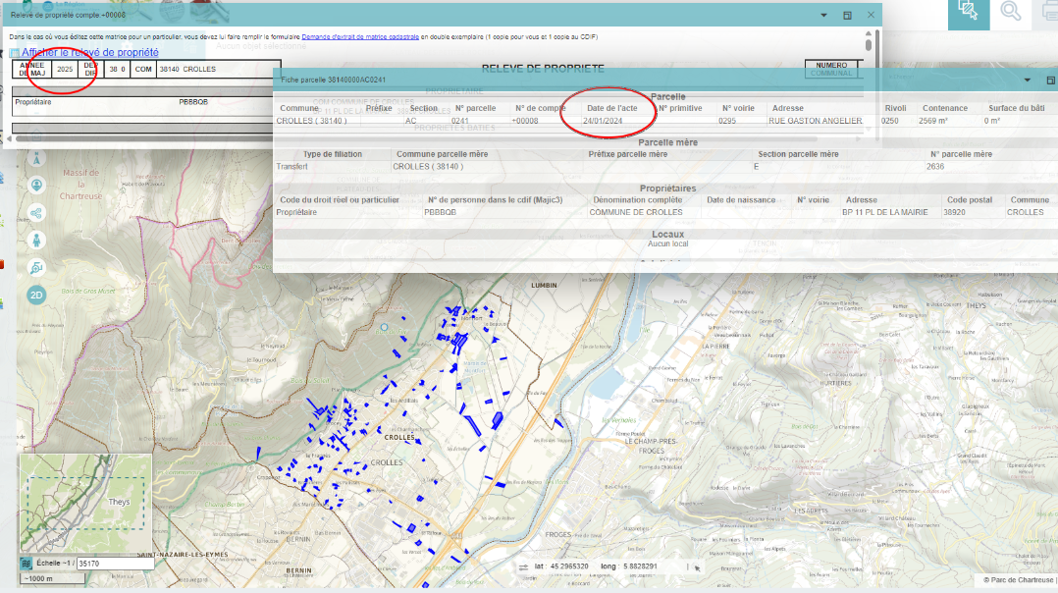Select the Rivoli code 0250

(889, 121)
